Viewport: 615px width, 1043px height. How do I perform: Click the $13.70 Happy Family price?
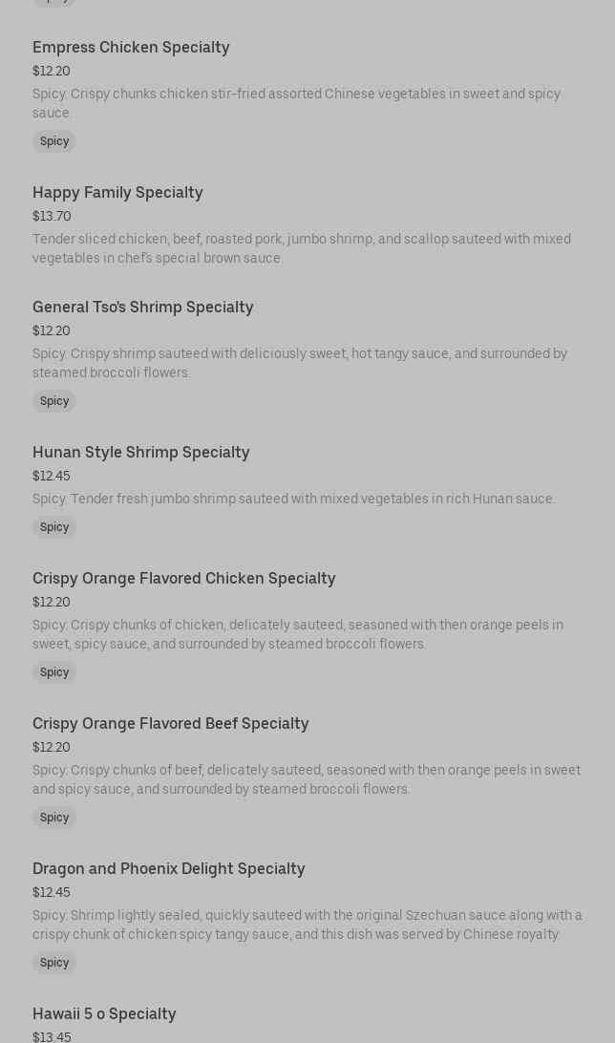pos(52,217)
